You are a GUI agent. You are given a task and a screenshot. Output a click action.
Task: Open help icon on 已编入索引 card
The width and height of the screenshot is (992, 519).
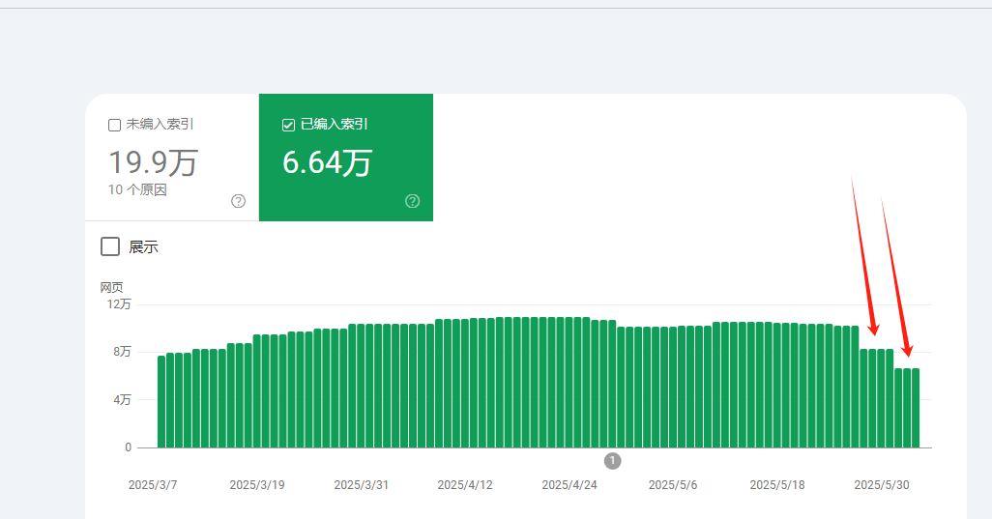coord(413,201)
